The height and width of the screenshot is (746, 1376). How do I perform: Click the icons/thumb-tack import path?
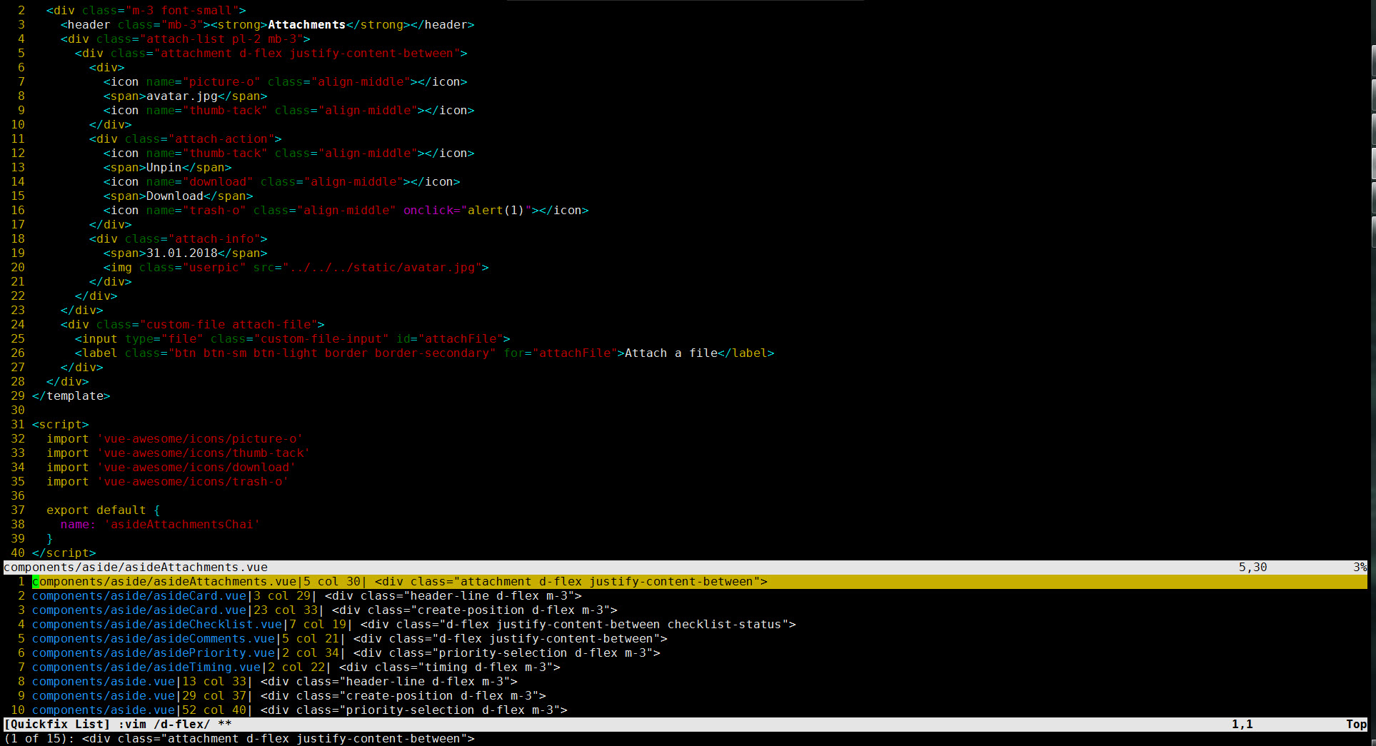click(204, 453)
